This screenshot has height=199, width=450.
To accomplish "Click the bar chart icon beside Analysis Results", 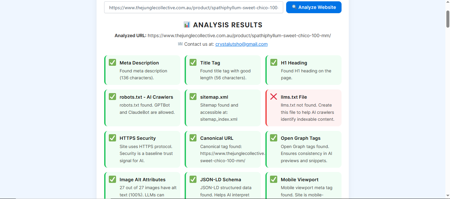I will pyautogui.click(x=187, y=24).
